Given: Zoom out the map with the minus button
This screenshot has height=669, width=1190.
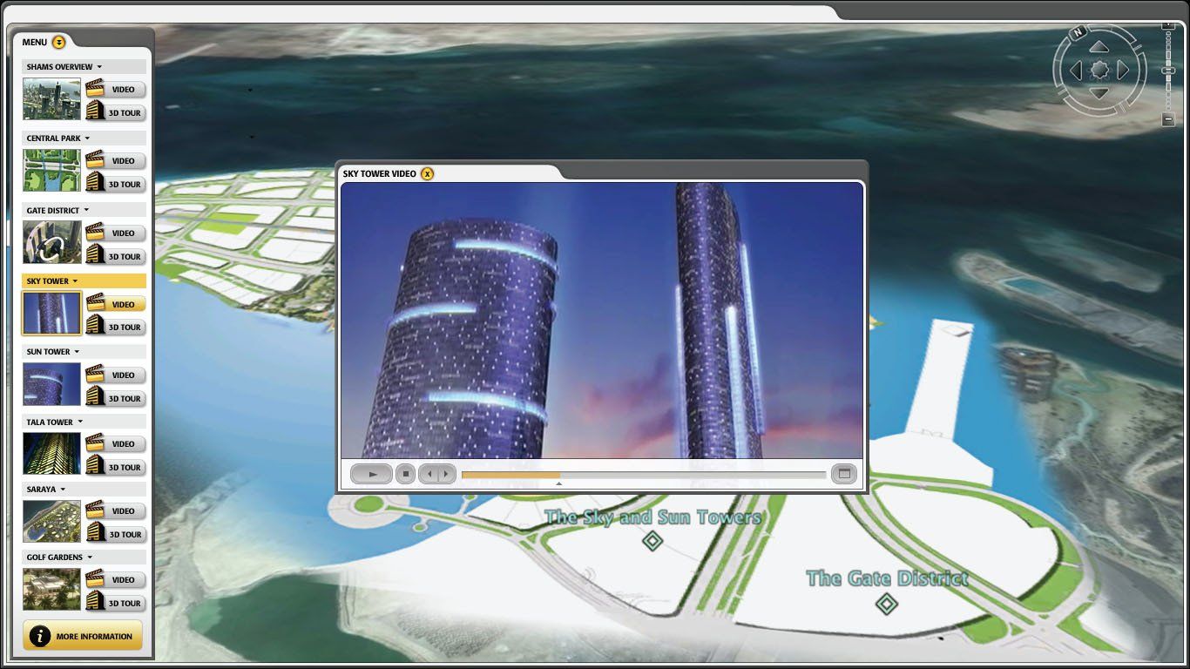Looking at the screenshot, I should click(x=1168, y=119).
